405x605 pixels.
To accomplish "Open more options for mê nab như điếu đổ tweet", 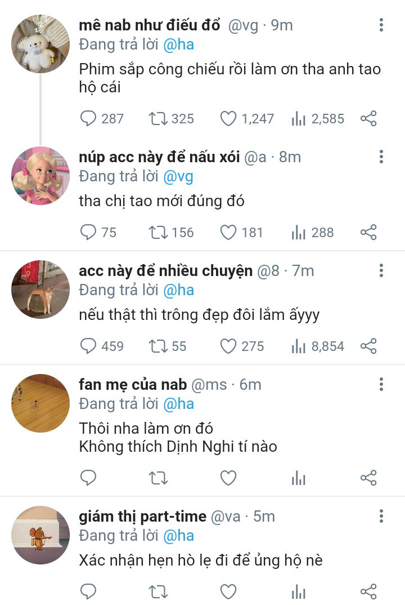I will (x=381, y=25).
